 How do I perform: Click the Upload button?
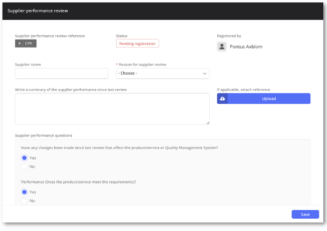tap(263, 99)
